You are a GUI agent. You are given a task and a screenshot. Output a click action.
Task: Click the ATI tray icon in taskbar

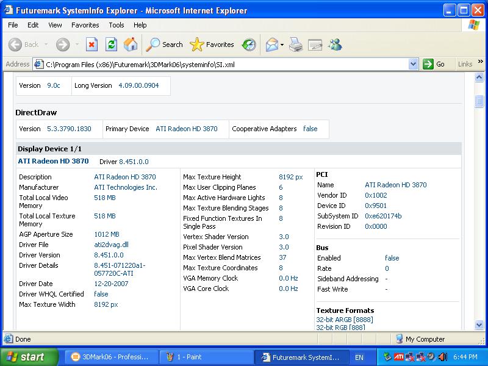(398, 357)
